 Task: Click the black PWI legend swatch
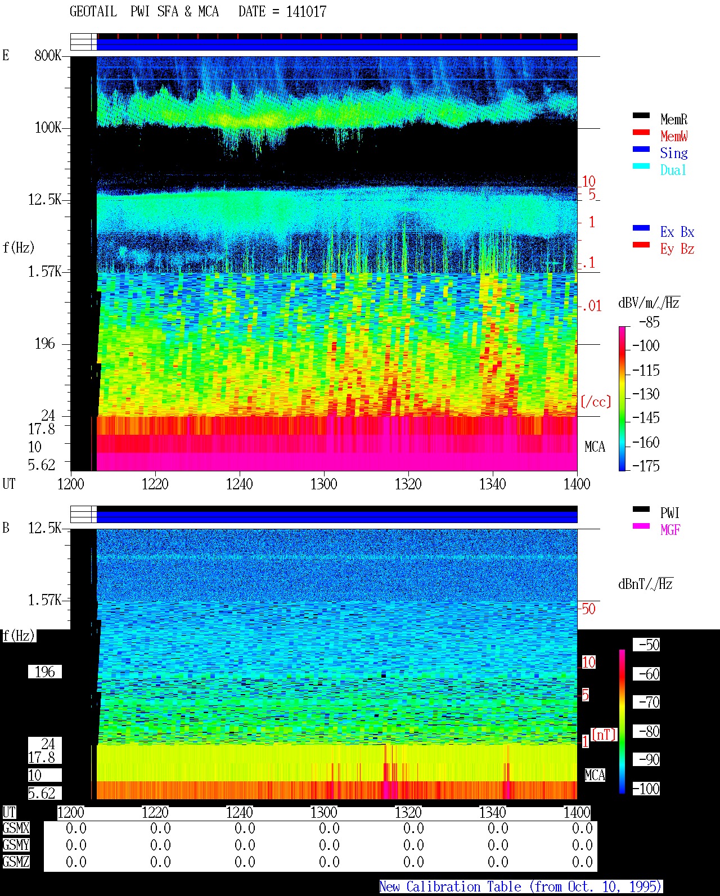(641, 510)
